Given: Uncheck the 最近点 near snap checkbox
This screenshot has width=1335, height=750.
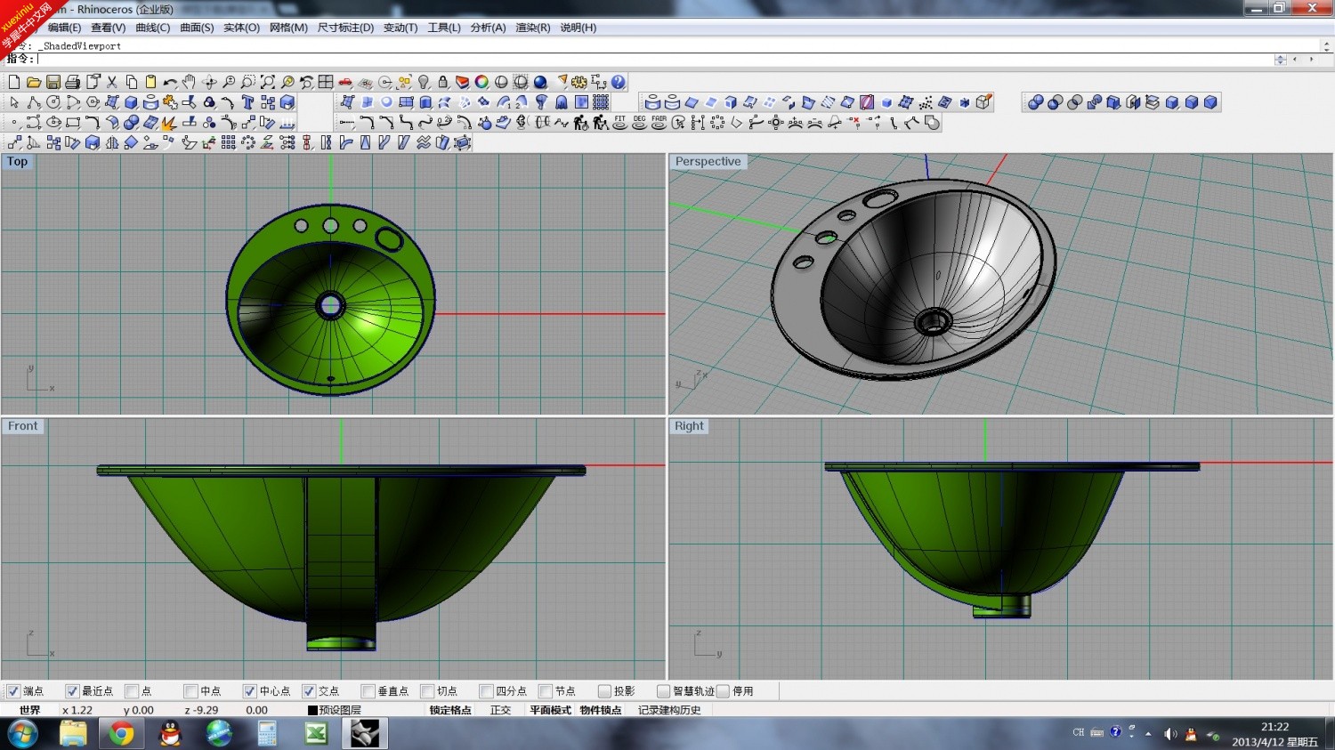Looking at the screenshot, I should coord(72,691).
